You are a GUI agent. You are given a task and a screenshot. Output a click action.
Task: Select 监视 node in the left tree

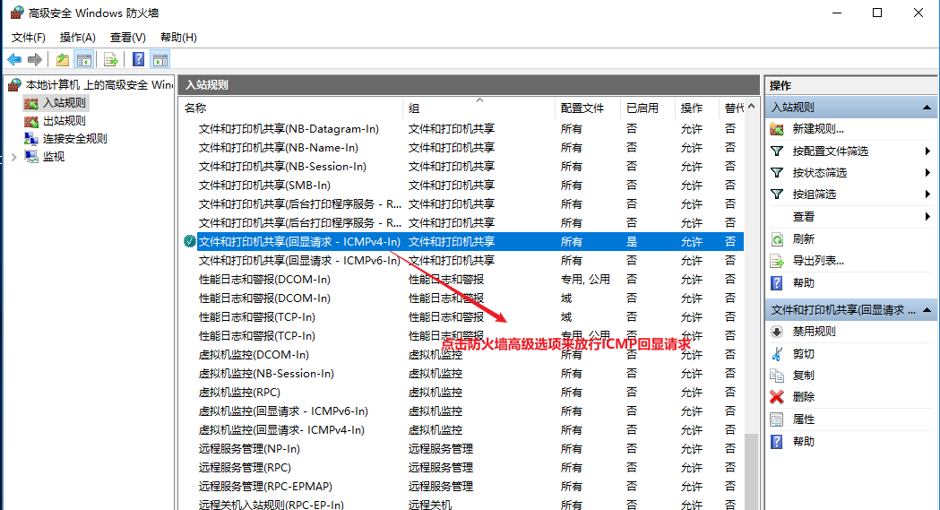point(54,157)
